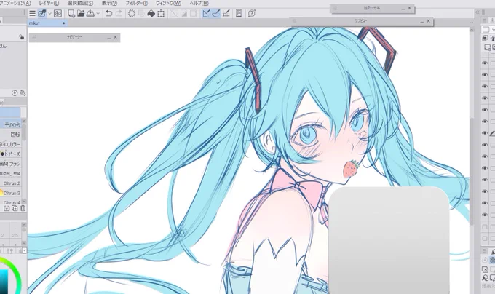495x294 pixels.
Task: Toggle Snap to Grid icon
Action: 226,13
